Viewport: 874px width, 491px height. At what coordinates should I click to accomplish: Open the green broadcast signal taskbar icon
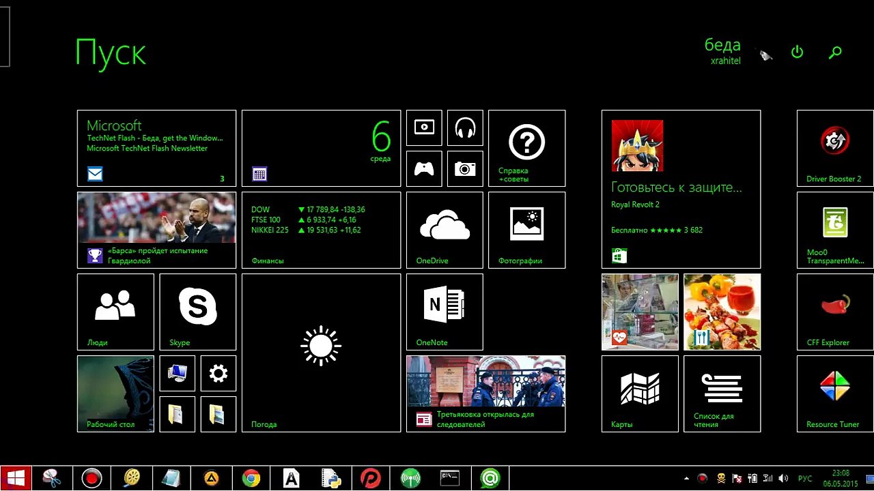(410, 479)
